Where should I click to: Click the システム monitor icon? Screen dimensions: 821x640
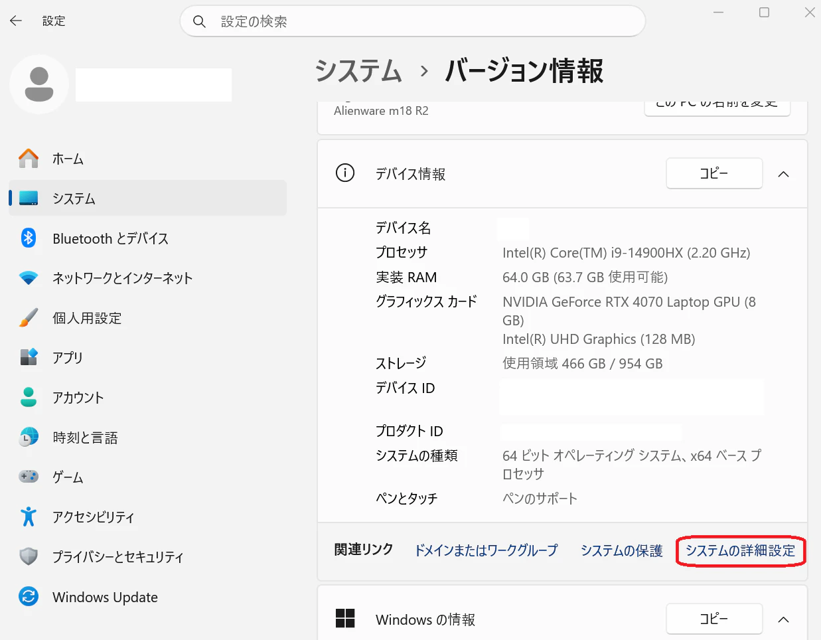click(29, 199)
